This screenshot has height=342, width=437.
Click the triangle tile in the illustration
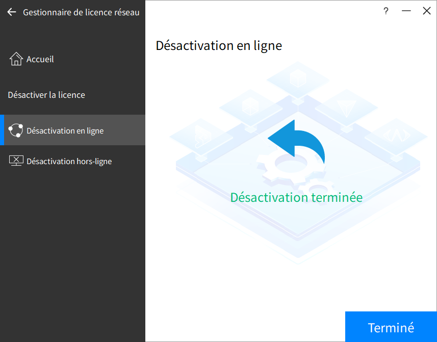pos(347,108)
